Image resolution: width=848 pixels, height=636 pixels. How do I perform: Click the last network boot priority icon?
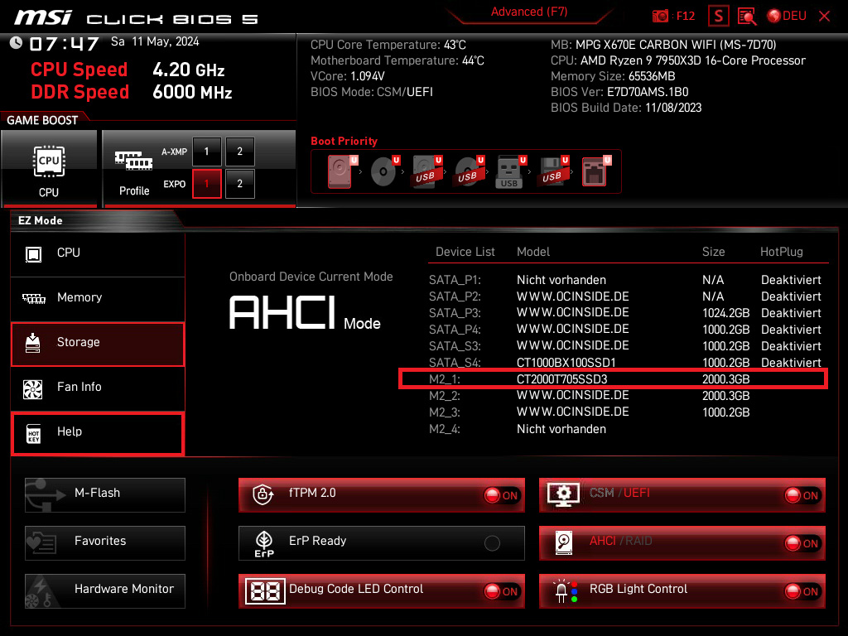point(595,171)
